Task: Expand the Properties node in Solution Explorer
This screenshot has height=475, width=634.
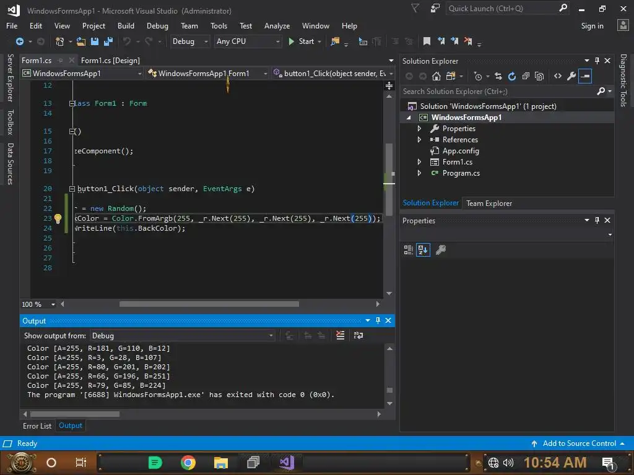Action: [x=419, y=129]
